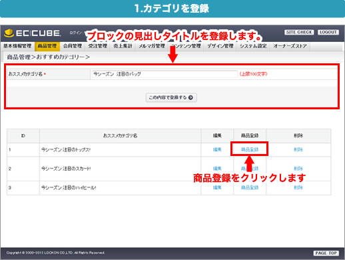
Task: Click the SITE CHECK button
Action: 299,32
